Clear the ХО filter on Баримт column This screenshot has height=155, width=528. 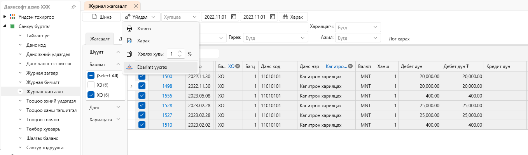tap(238, 66)
